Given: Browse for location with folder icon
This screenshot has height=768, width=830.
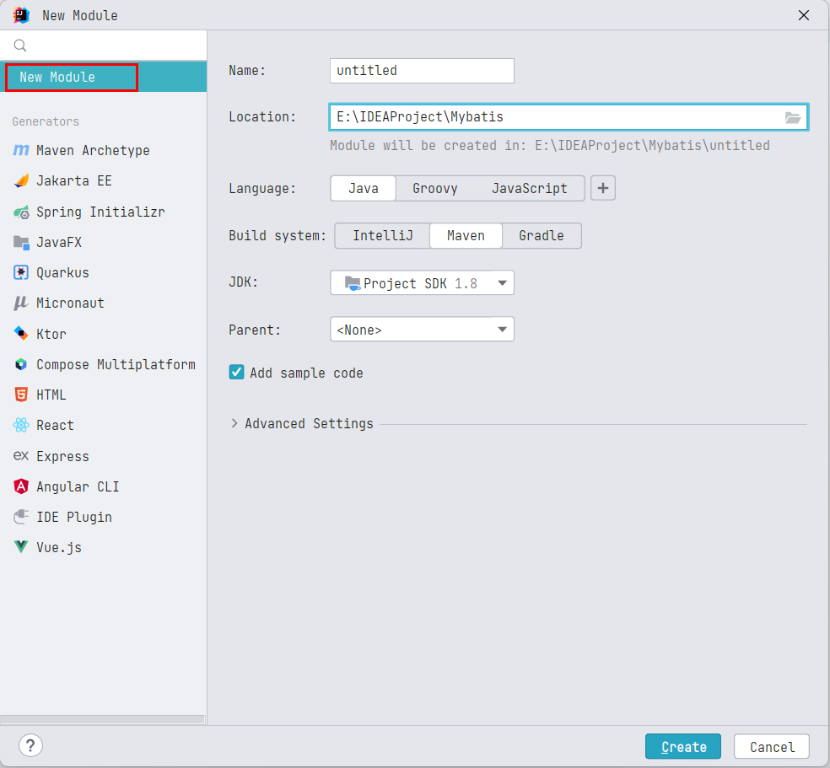Looking at the screenshot, I should point(792,117).
